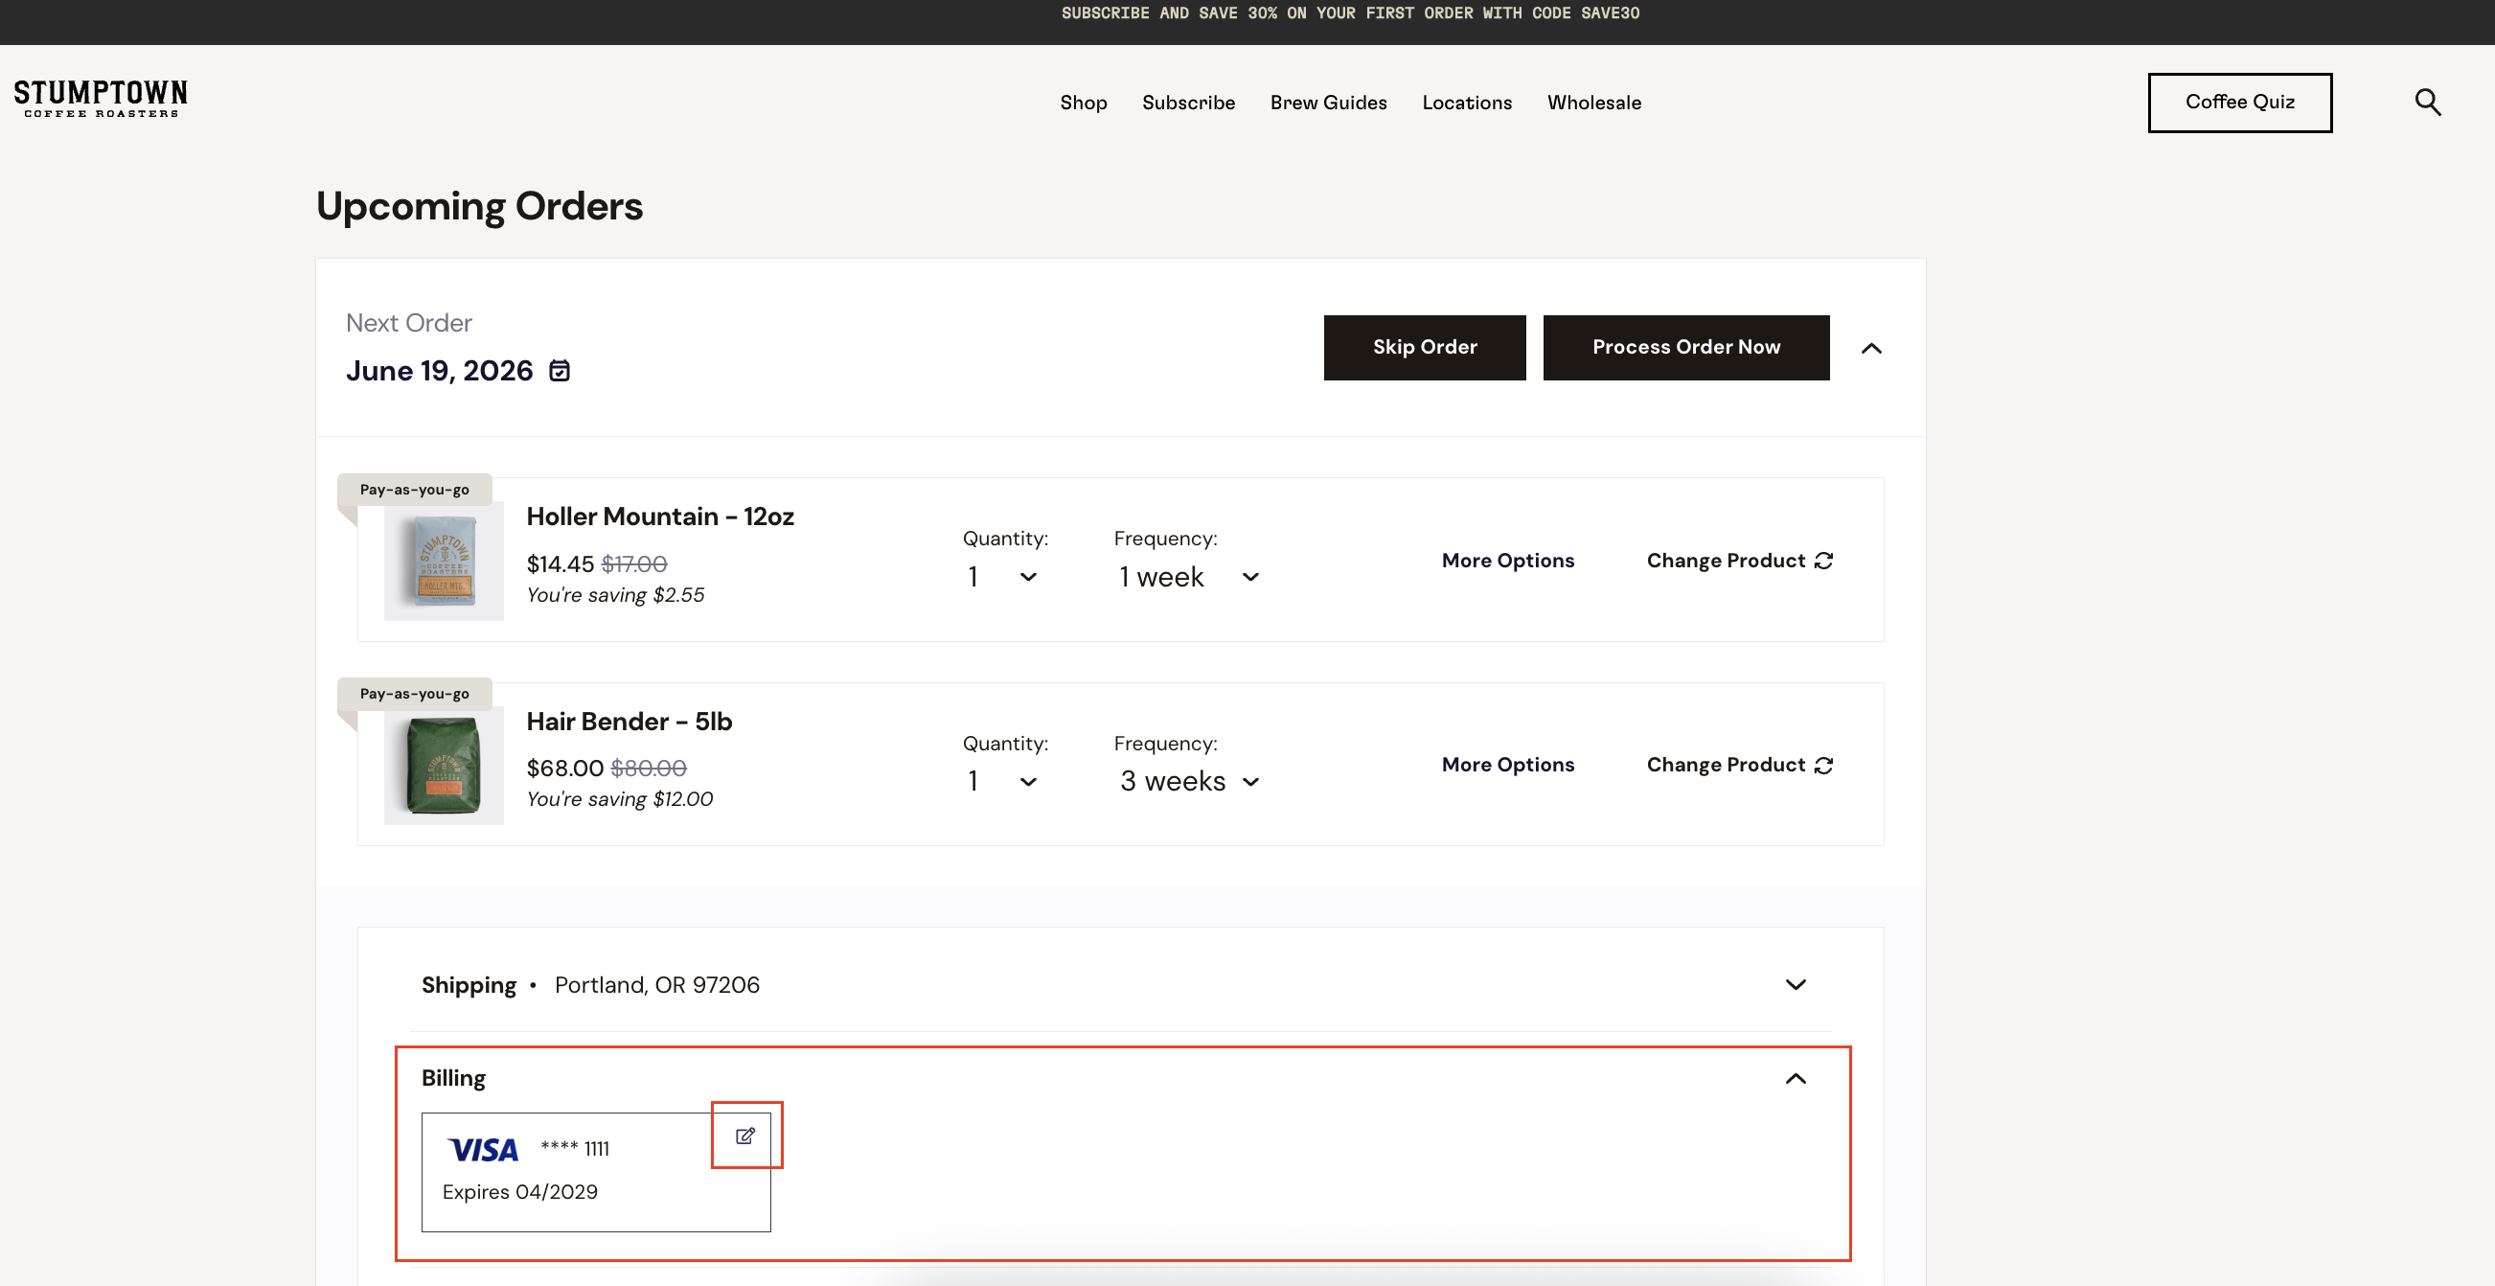Click the Pay-as-you-go tag on Holler Mountain

click(415, 489)
